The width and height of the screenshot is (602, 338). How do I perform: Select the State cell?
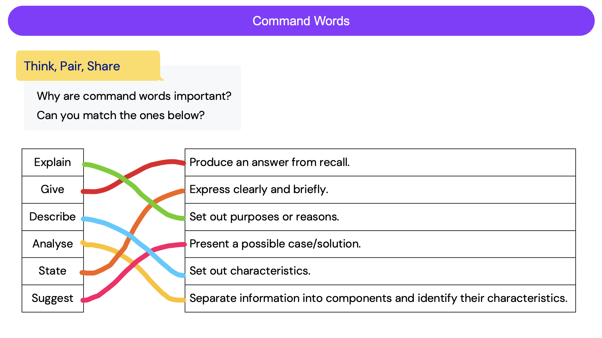coord(52,271)
